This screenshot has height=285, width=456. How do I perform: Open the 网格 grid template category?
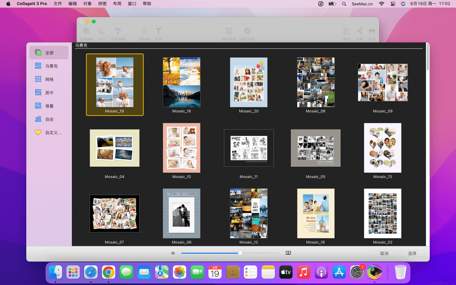(x=49, y=79)
